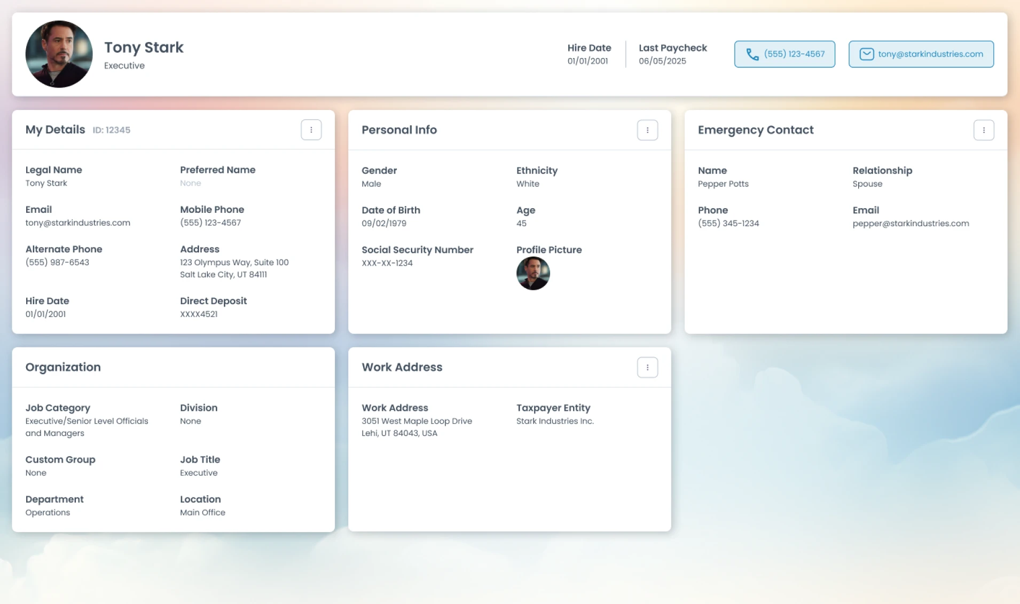Click emergency phone (555) 345-1234
This screenshot has width=1020, height=604.
point(728,223)
